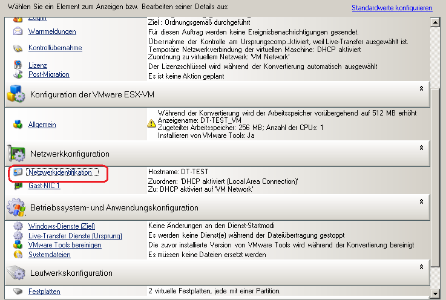Open the Post-Migration link
The height and width of the screenshot is (300, 446).
point(49,74)
